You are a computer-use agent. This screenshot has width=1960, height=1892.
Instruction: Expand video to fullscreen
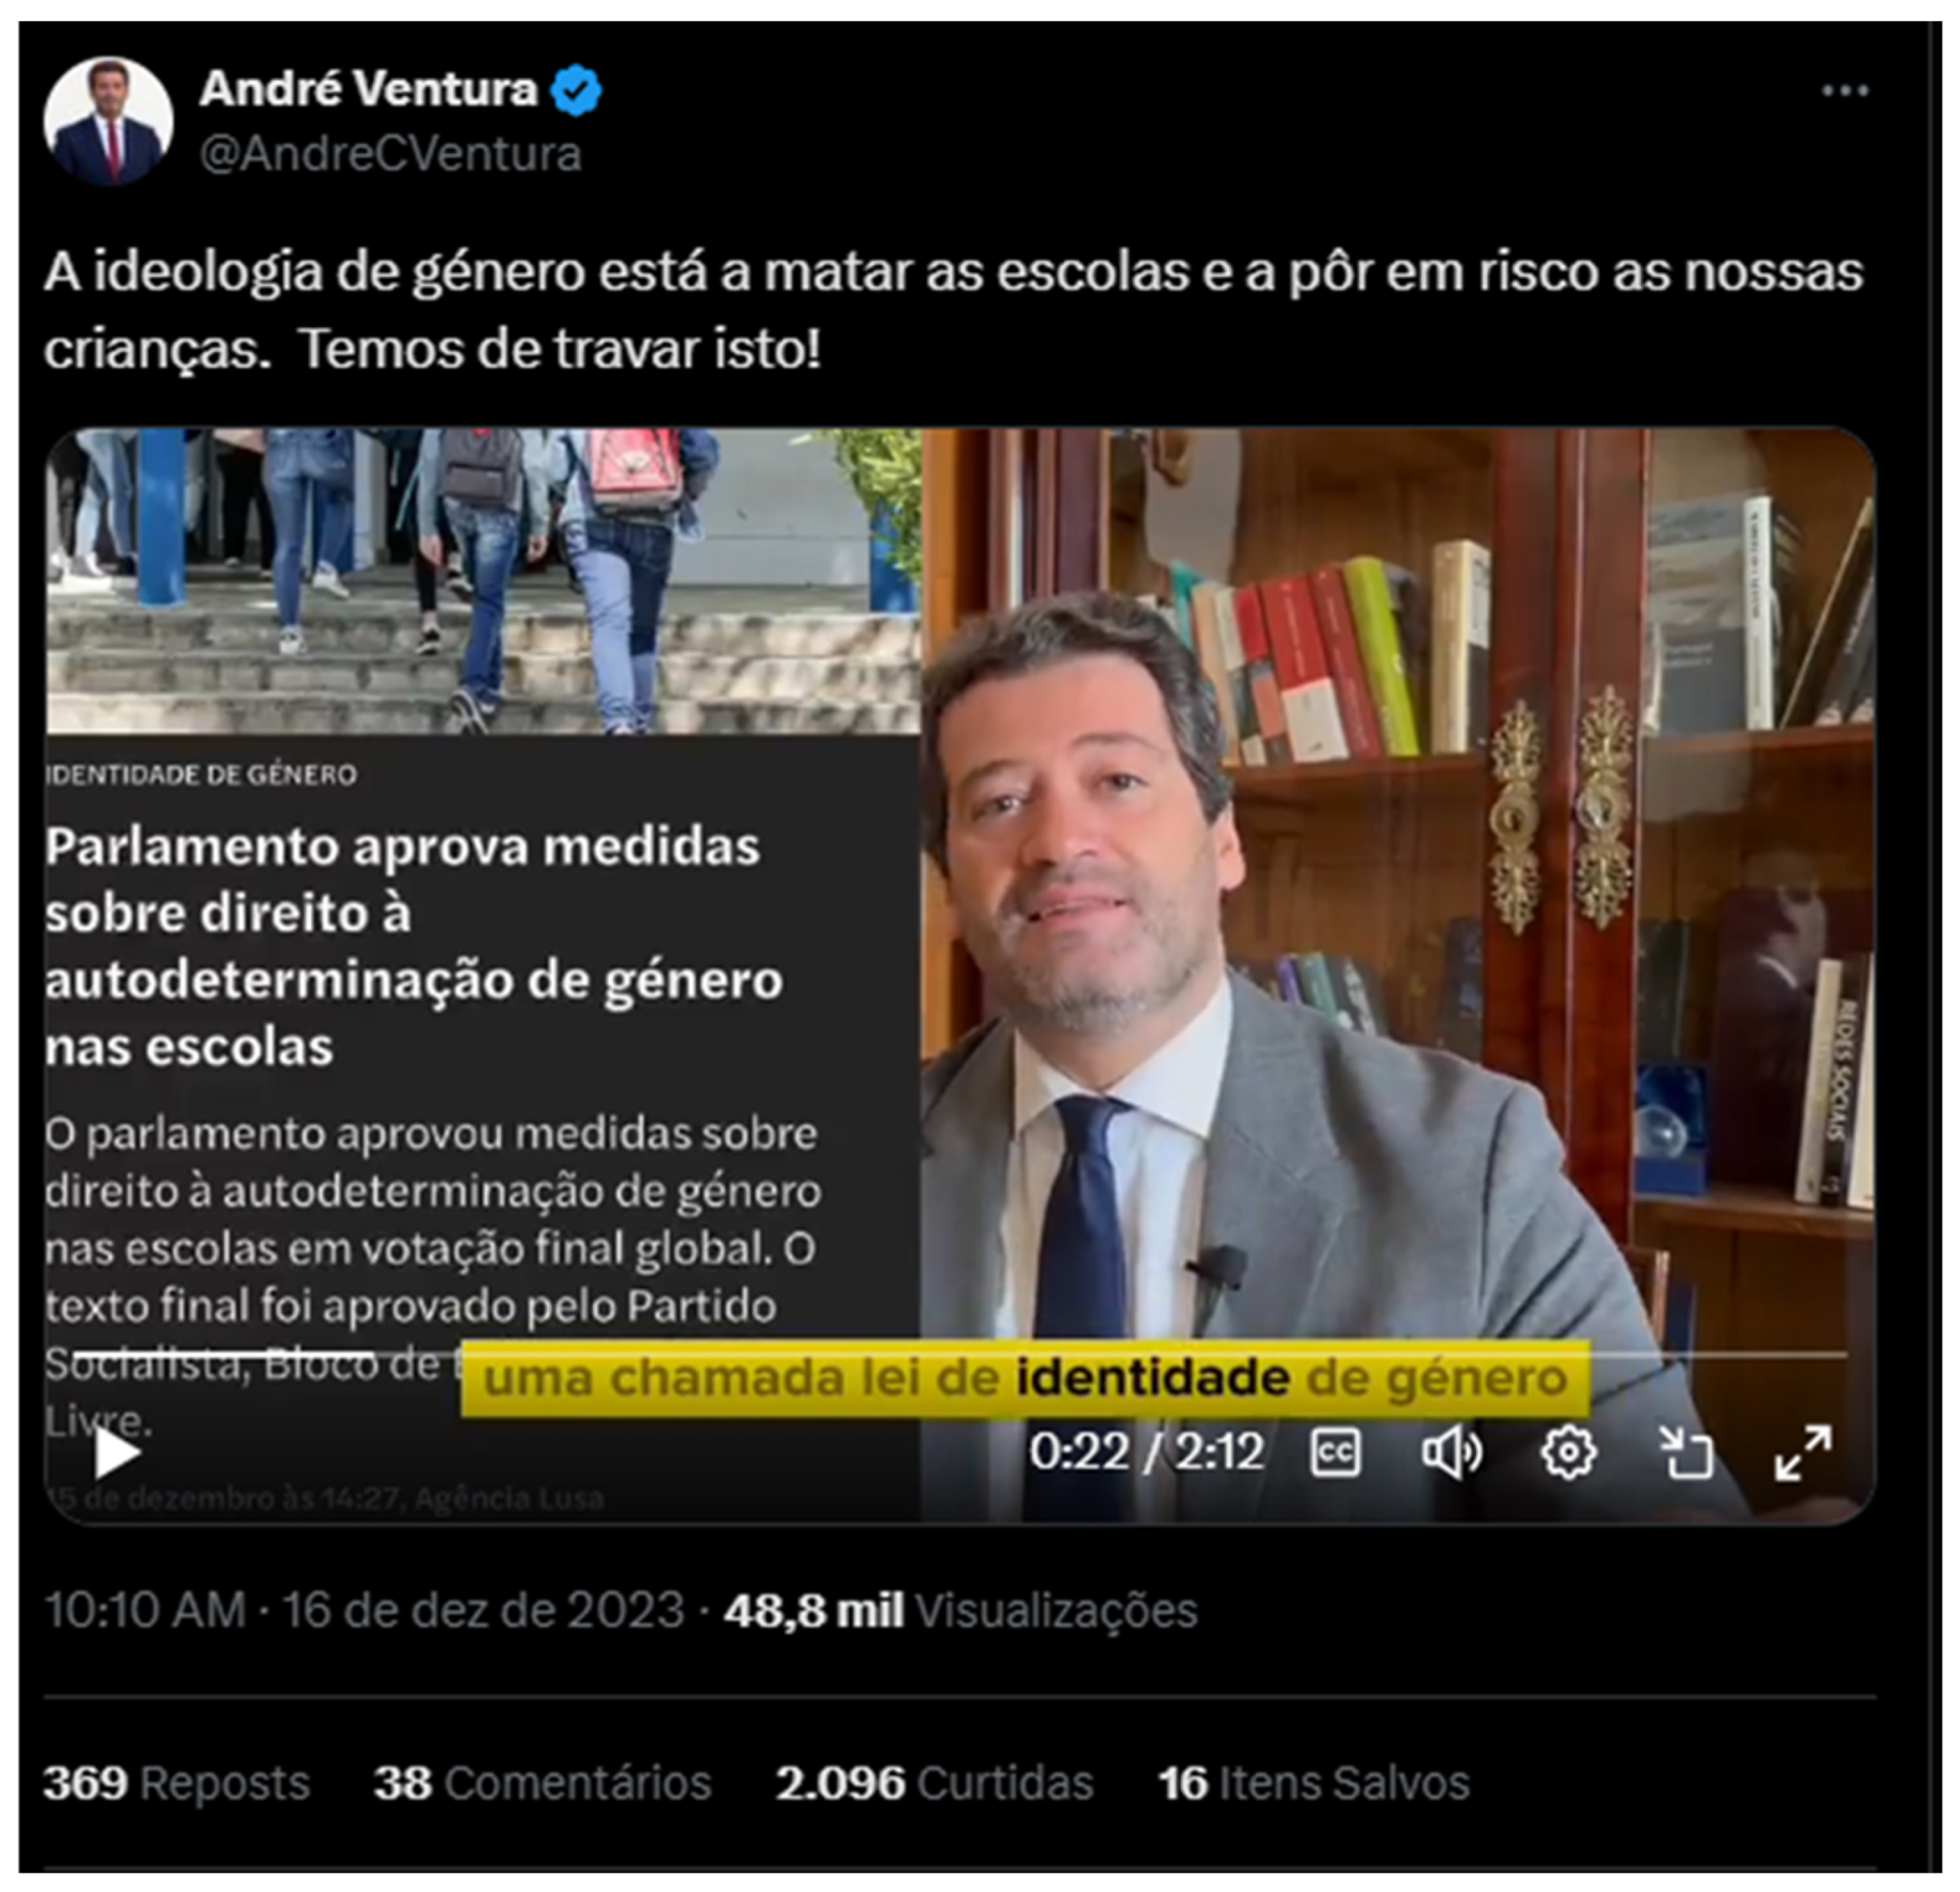1804,1452
